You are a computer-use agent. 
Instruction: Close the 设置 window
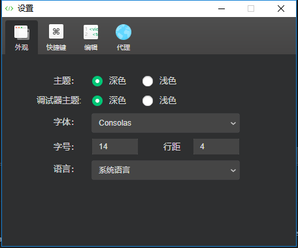281,9
